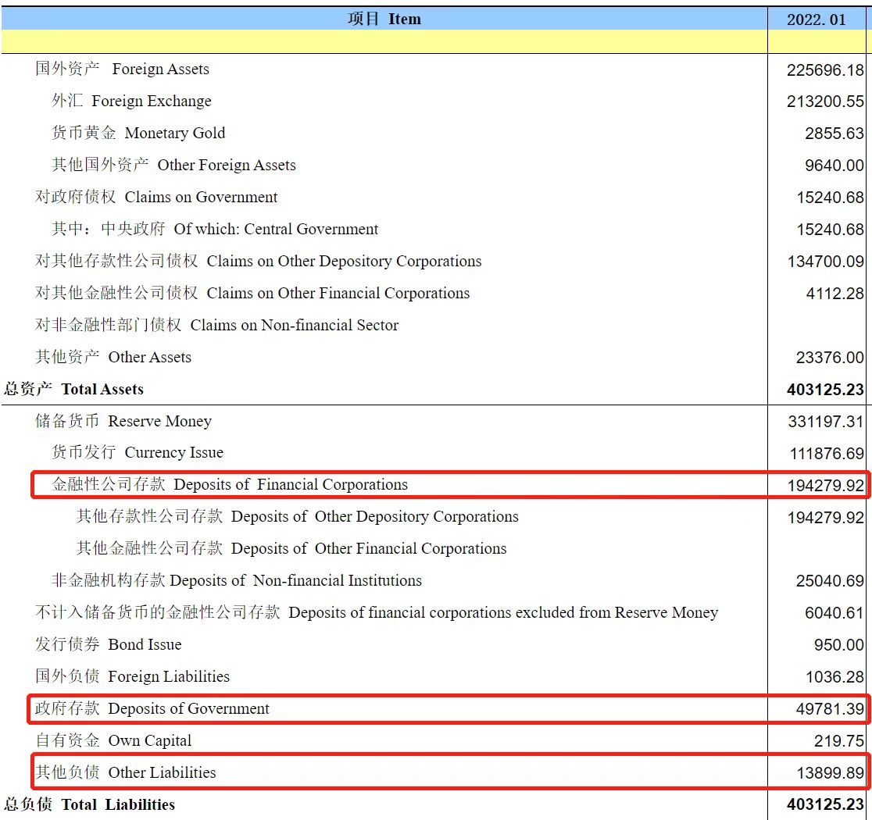
Task: Select Reserve Money value 331197.31
Action: (826, 422)
